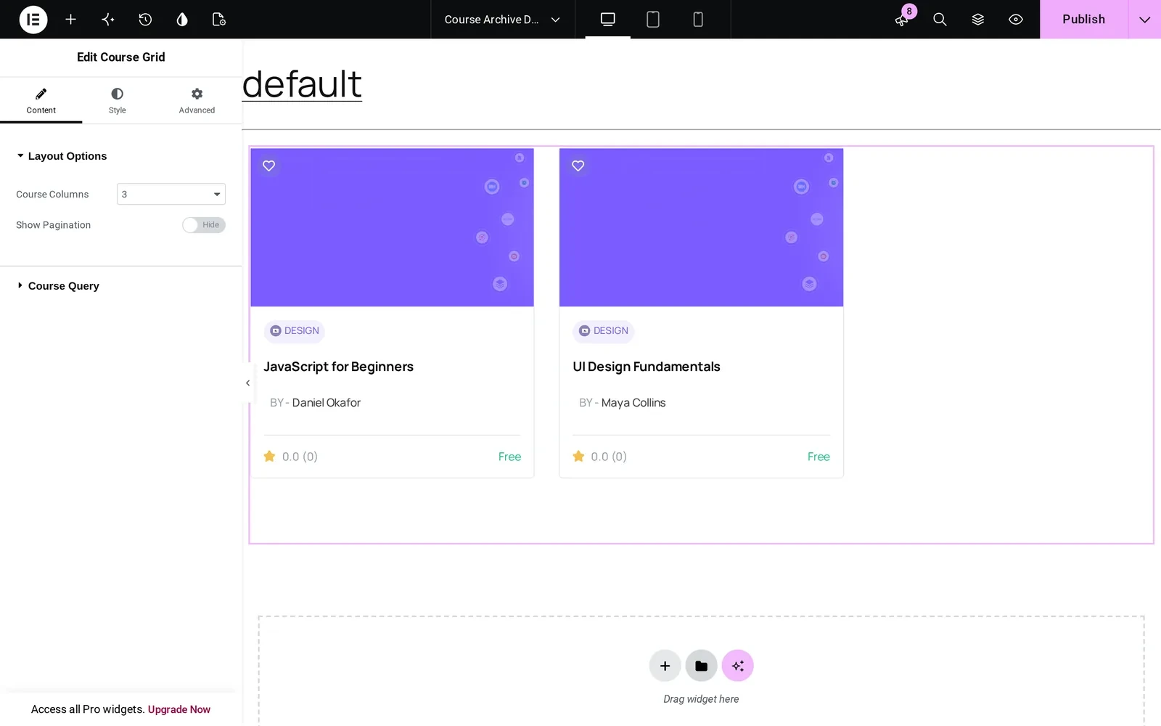Click DESIGN tag on UI Design card
The width and height of the screenshot is (1161, 726).
click(604, 331)
